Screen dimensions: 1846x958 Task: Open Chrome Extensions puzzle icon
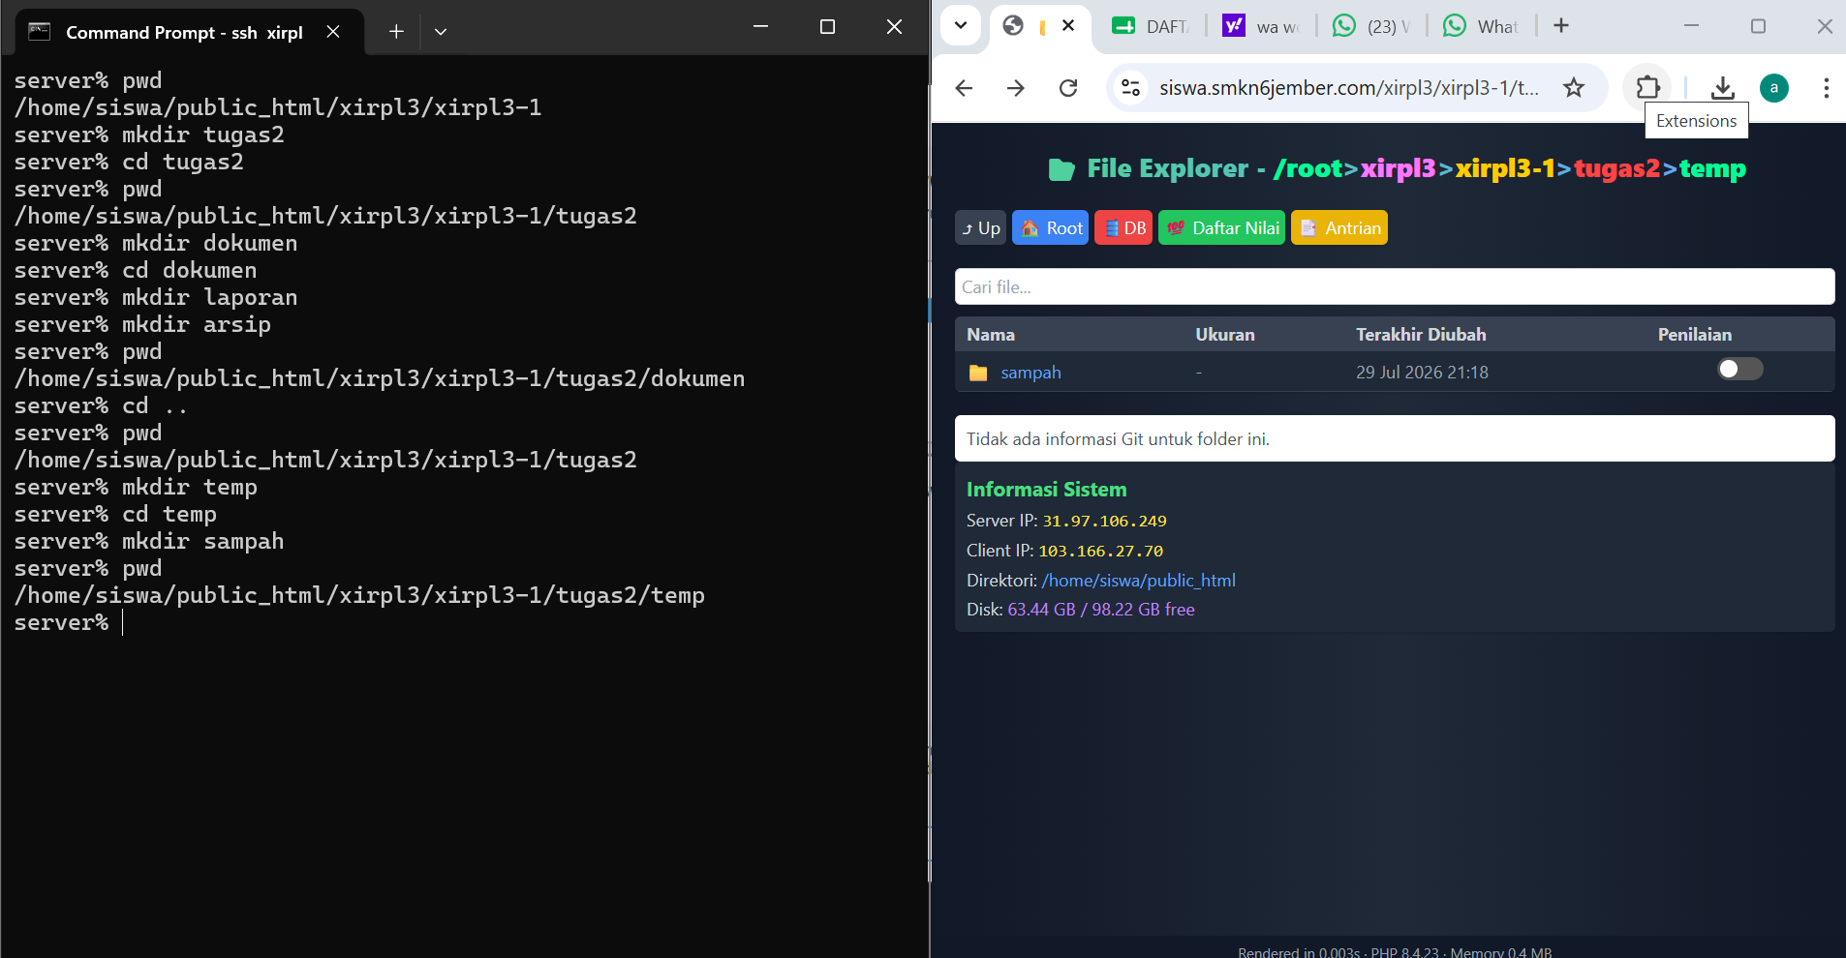tap(1647, 88)
